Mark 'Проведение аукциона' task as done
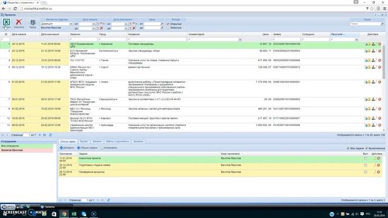Screen dimensions: 388x218 point(366,172)
